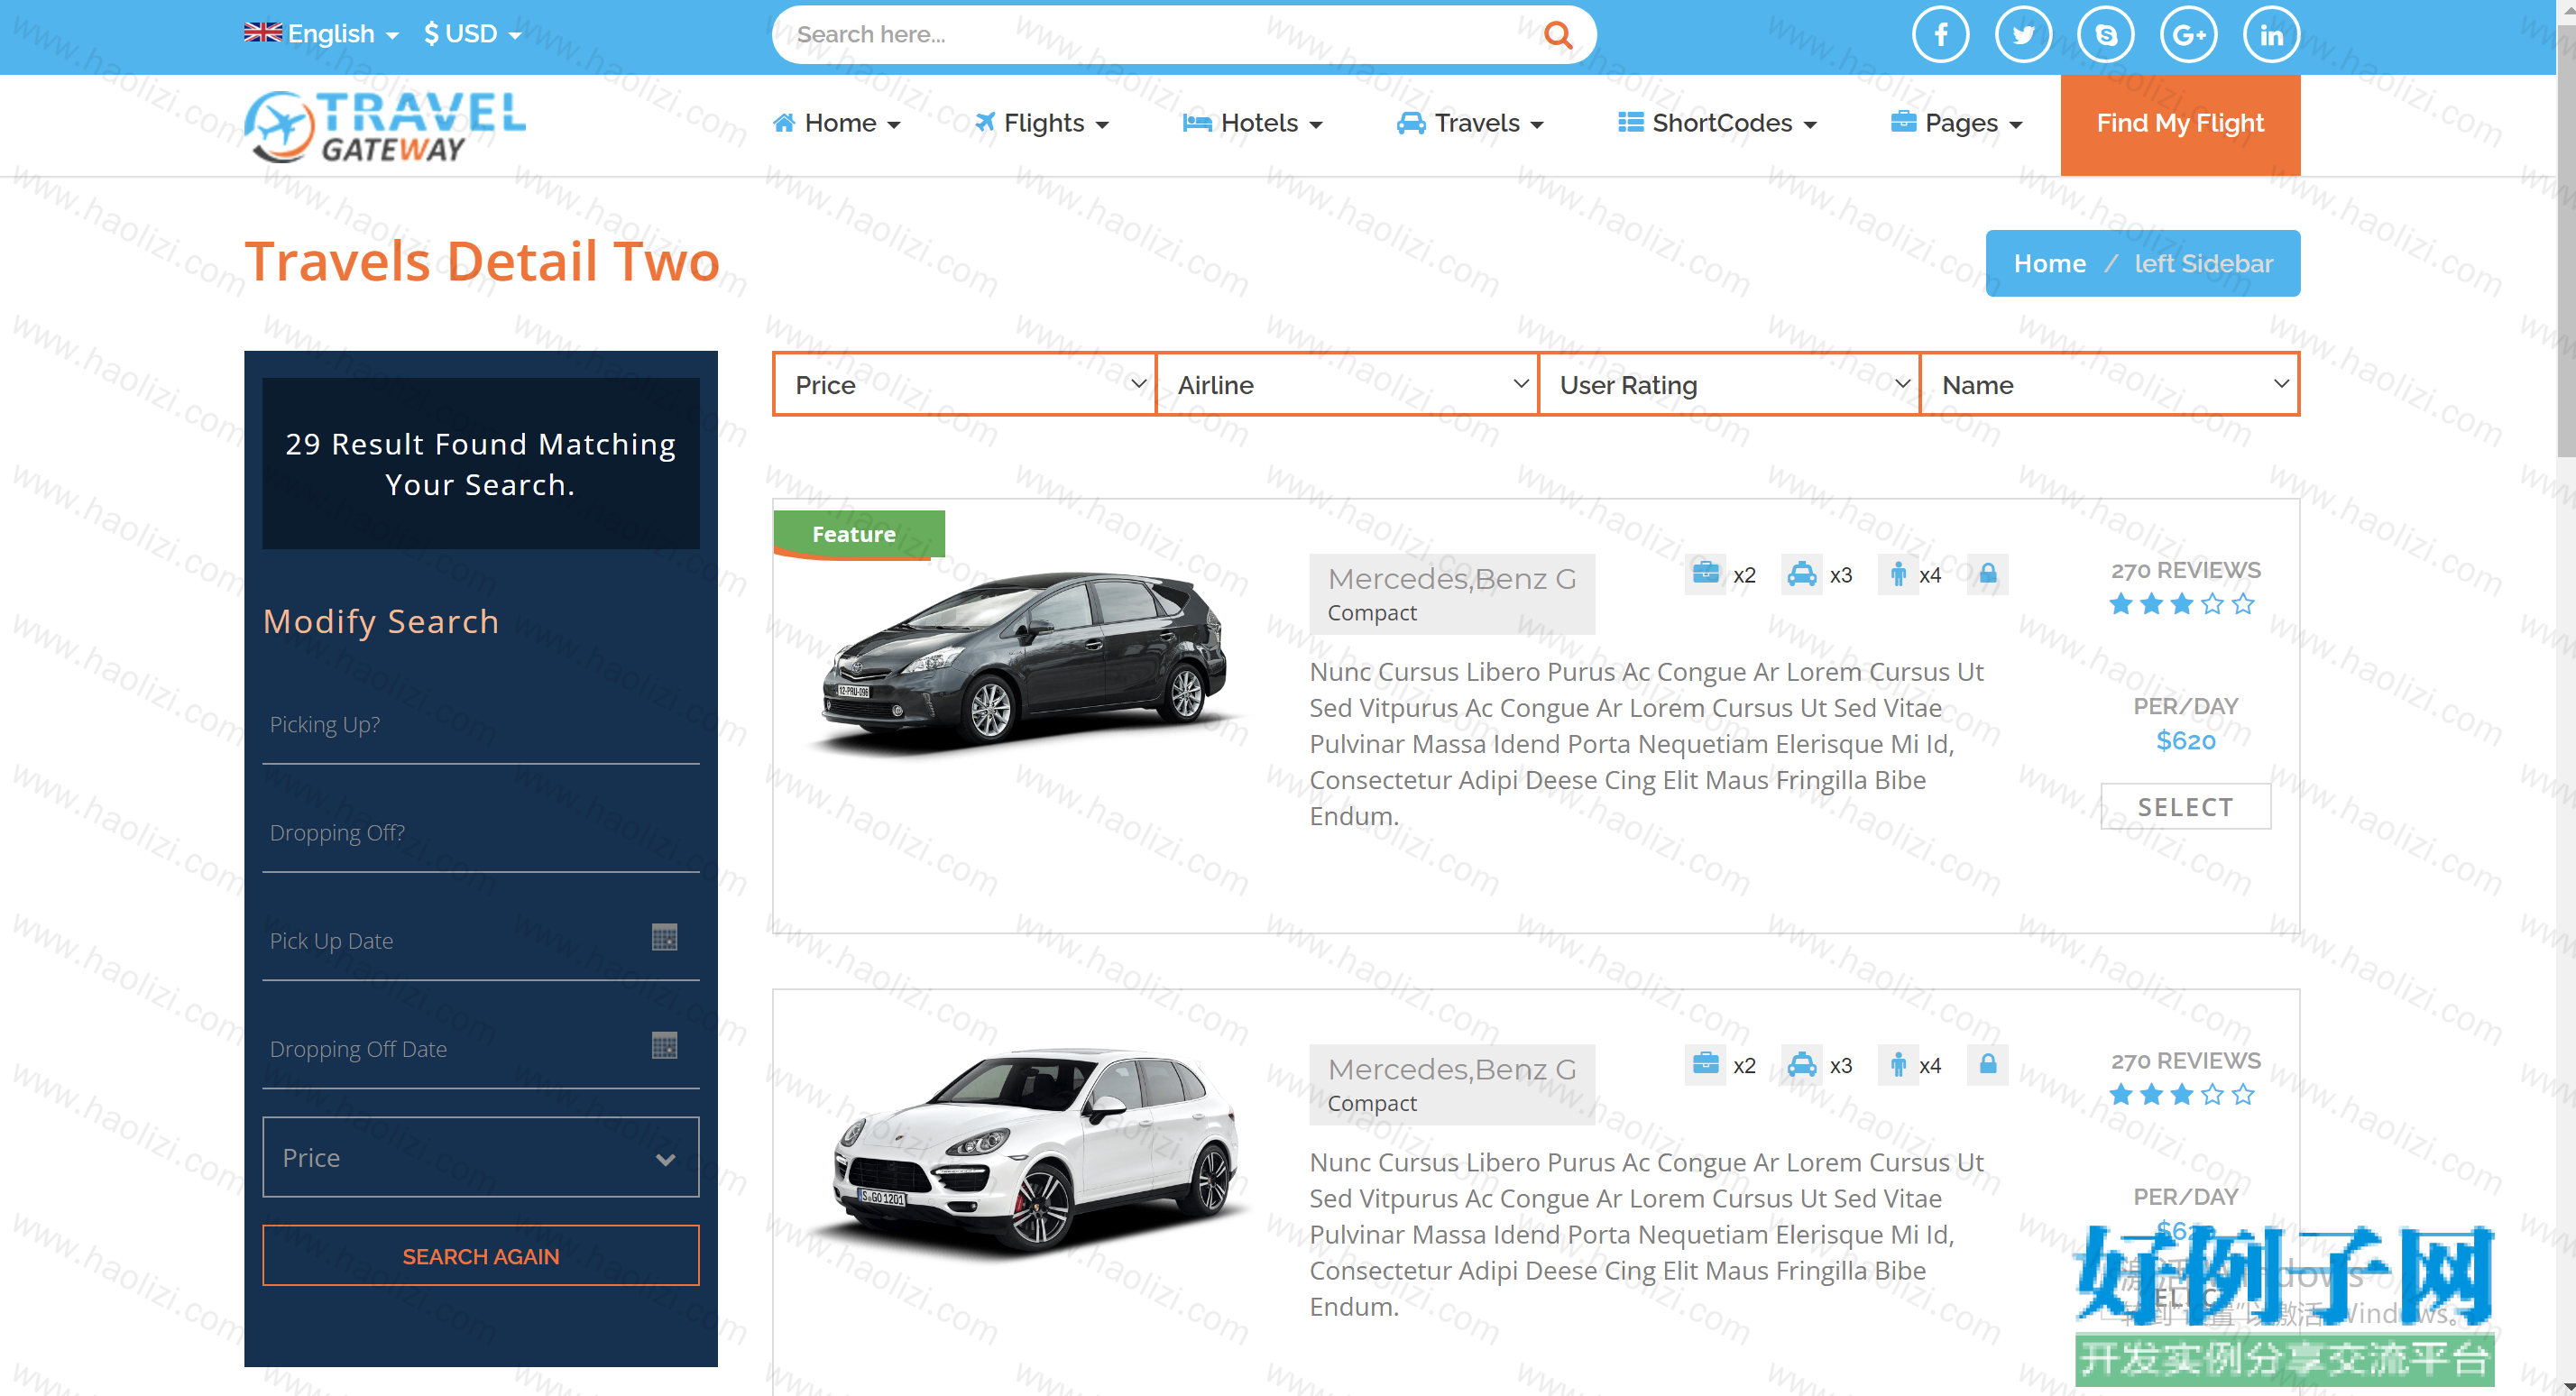Click the orange search magnifier icon
2576x1396 pixels.
point(1558,35)
